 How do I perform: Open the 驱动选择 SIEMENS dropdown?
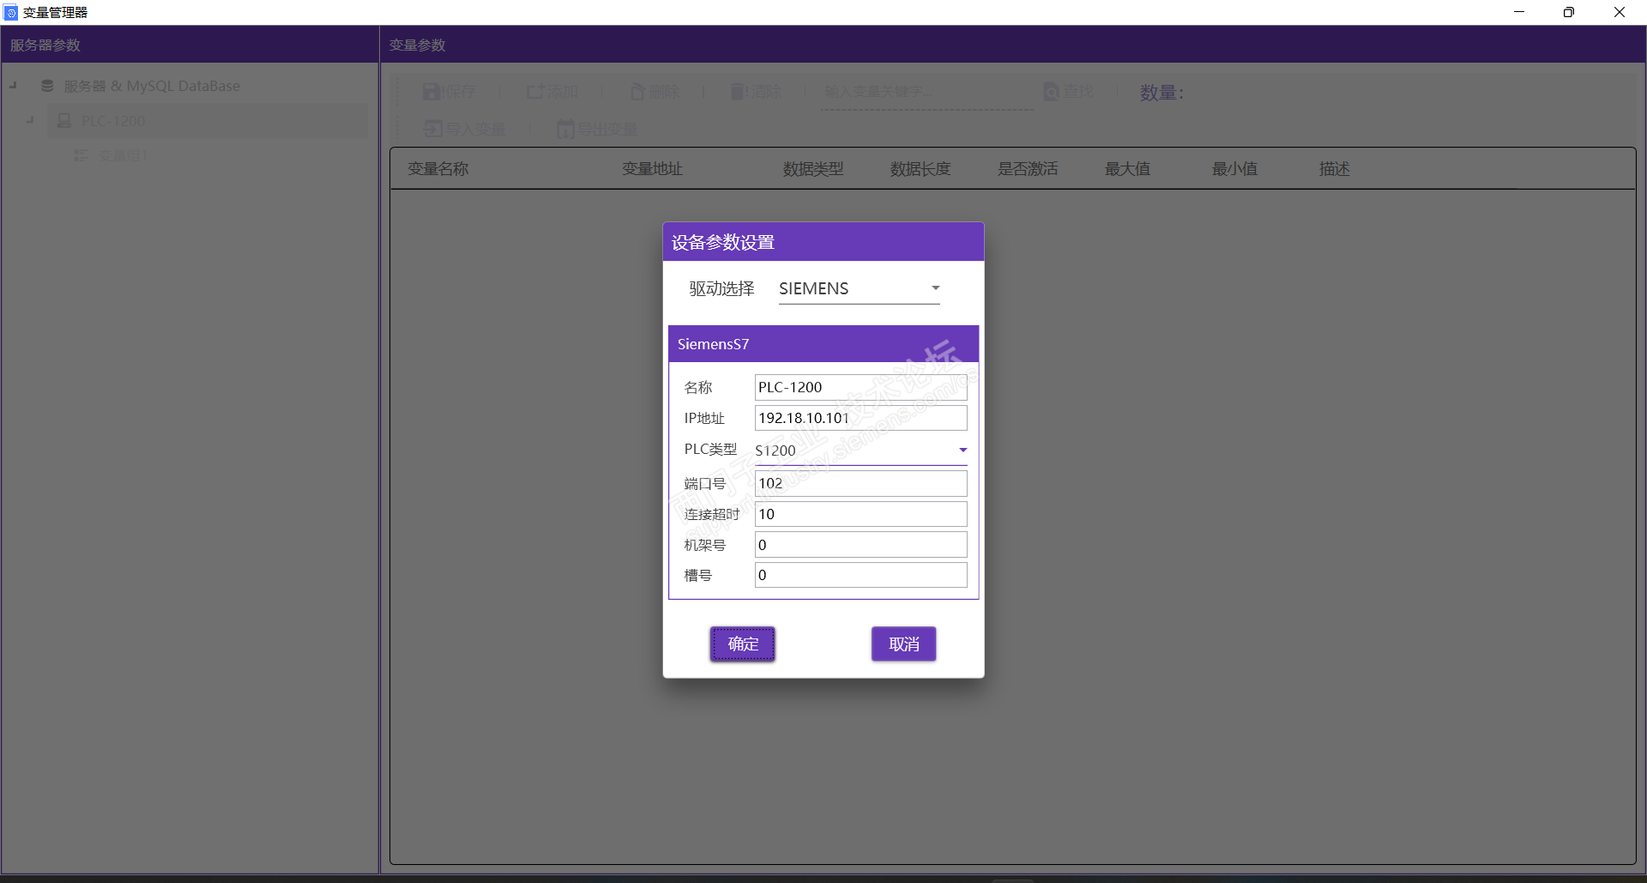[859, 288]
